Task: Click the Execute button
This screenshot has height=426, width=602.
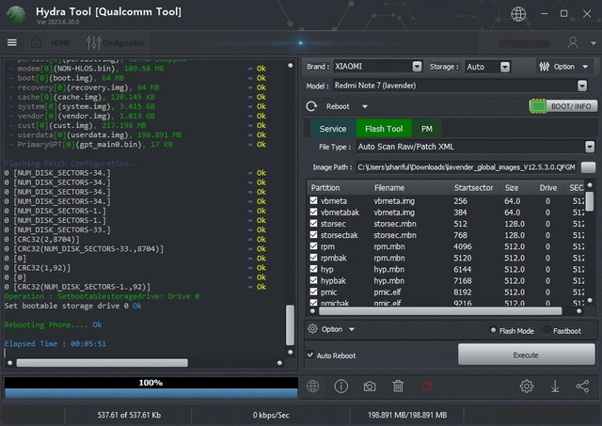Action: point(526,355)
